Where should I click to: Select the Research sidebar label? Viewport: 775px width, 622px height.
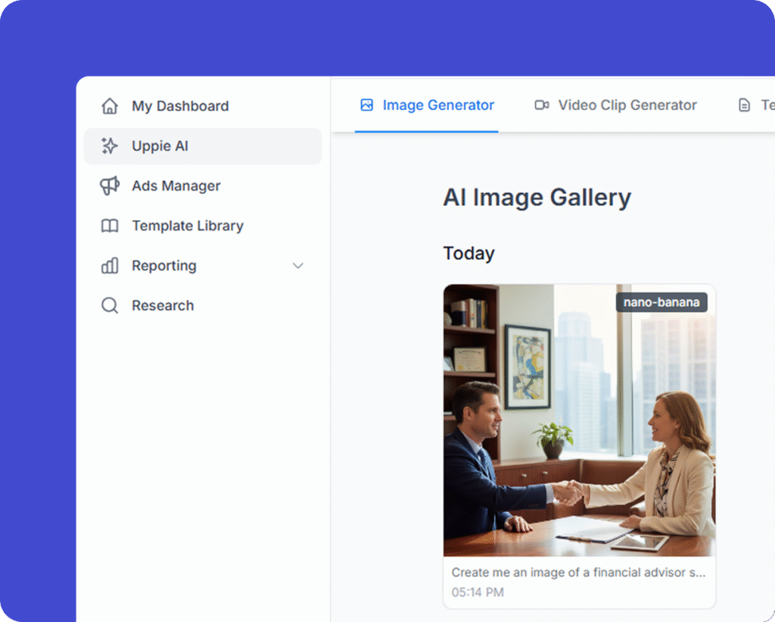163,305
